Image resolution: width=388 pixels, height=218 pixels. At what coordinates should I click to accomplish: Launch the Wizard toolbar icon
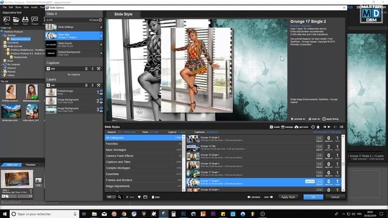coord(35,19)
